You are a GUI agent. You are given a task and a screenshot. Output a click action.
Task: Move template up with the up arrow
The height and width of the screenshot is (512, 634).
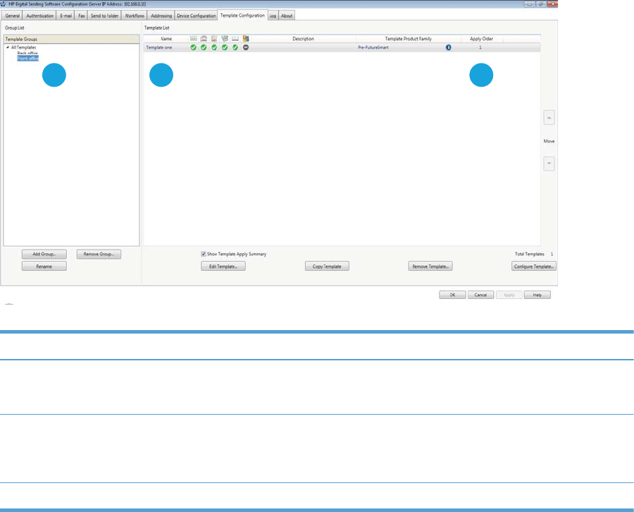point(549,118)
